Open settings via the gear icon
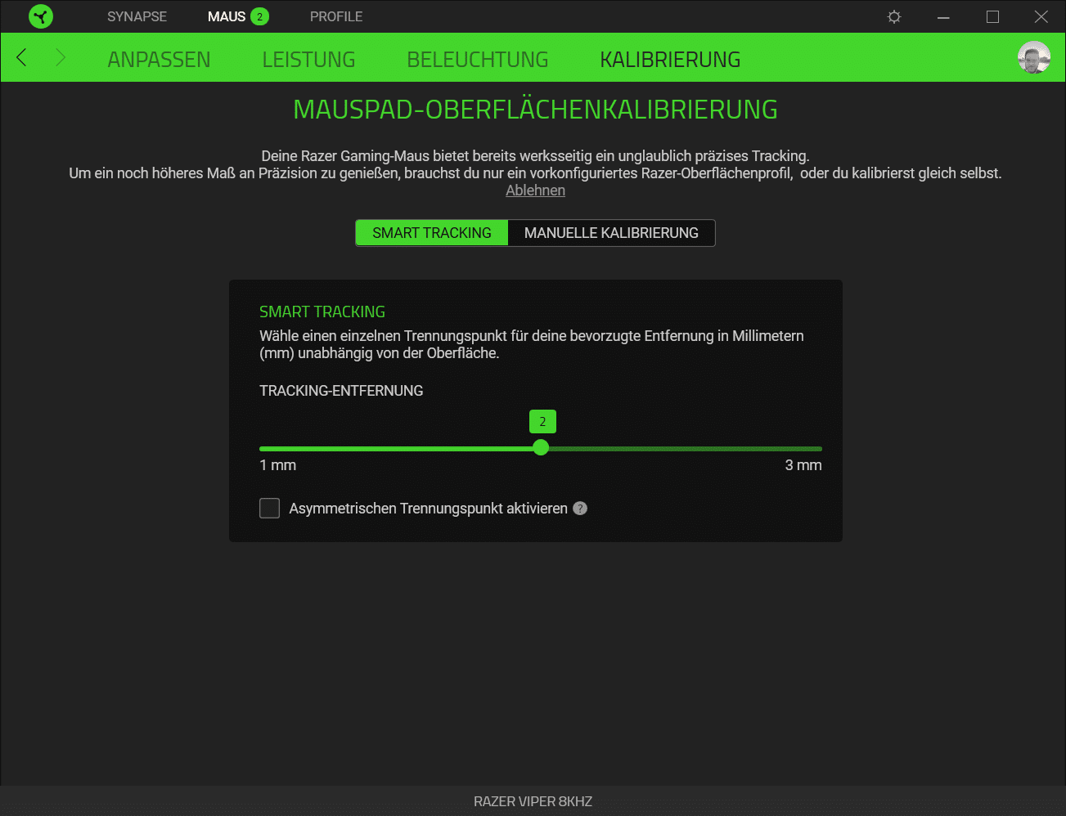 click(894, 16)
